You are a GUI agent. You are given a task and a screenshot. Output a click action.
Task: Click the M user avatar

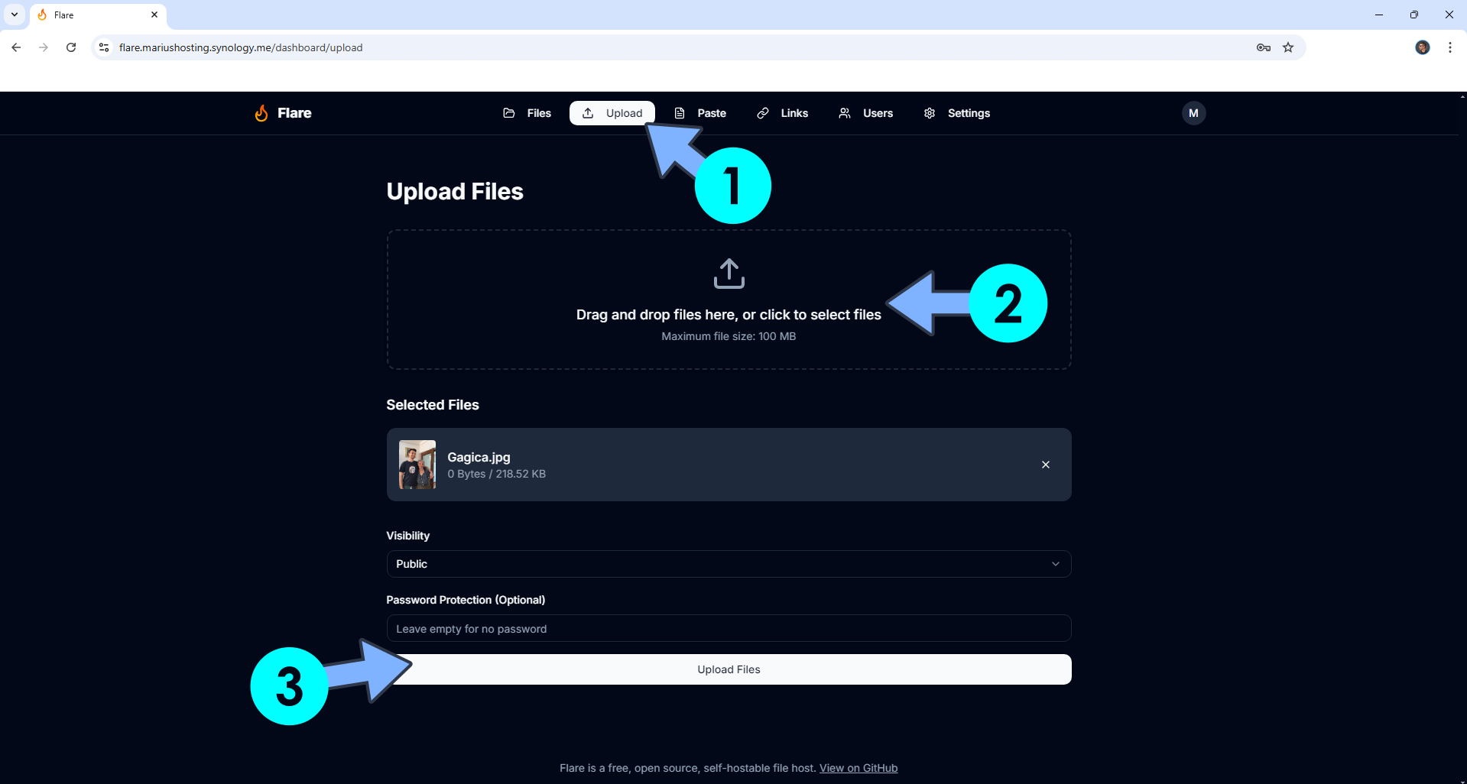coord(1193,113)
